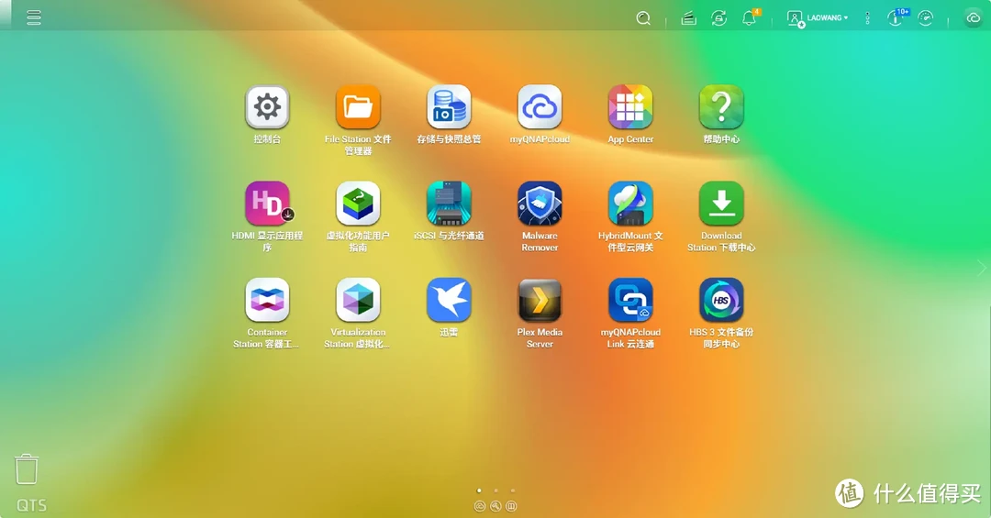Click the right bottom circular icon
Screen dimensions: 991x518
pos(511,506)
